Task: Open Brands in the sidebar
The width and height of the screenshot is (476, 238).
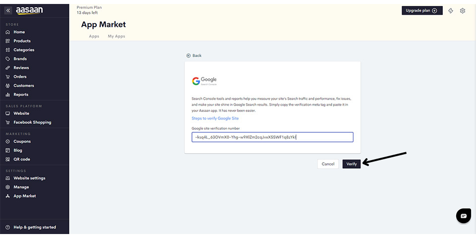Action: [20, 59]
